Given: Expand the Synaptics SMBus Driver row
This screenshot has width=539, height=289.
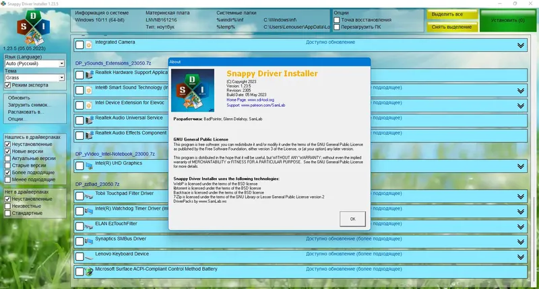Looking at the screenshot, I should [x=521, y=242].
